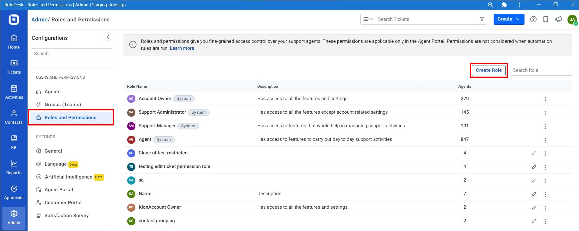The image size is (579, 231).
Task: Edit the 'testing edit ticket permission role' row
Action: click(x=534, y=167)
